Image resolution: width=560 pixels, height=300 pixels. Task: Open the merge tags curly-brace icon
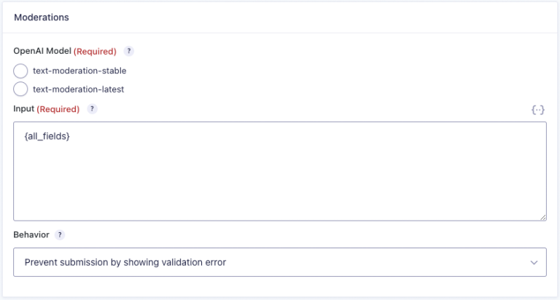pos(538,110)
